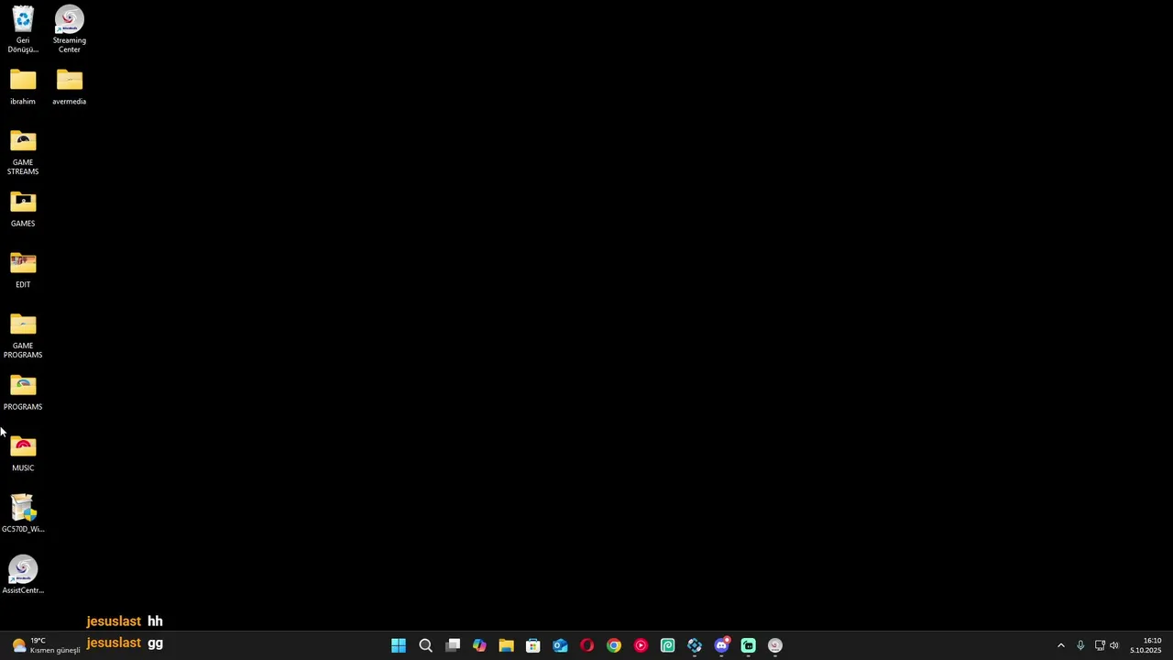Select the avermedia folder on the desktop

coord(70,87)
